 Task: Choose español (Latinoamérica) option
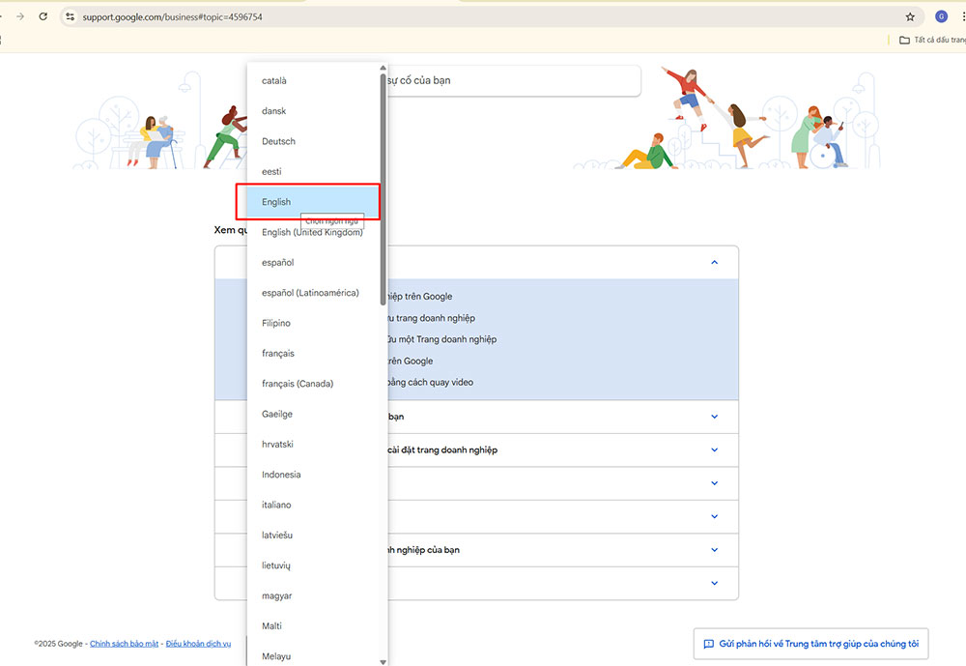(x=314, y=293)
